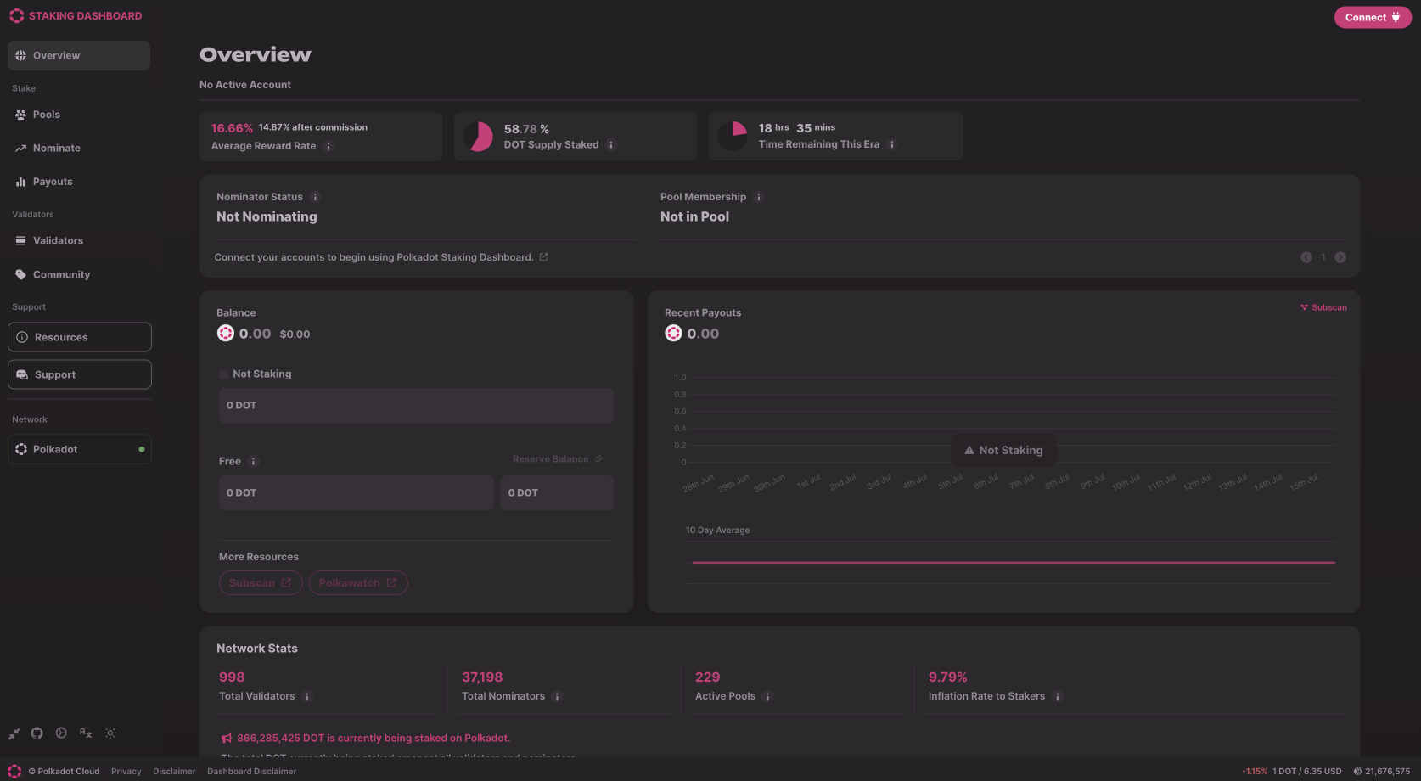Click the Reserve Balance button

pos(558,459)
